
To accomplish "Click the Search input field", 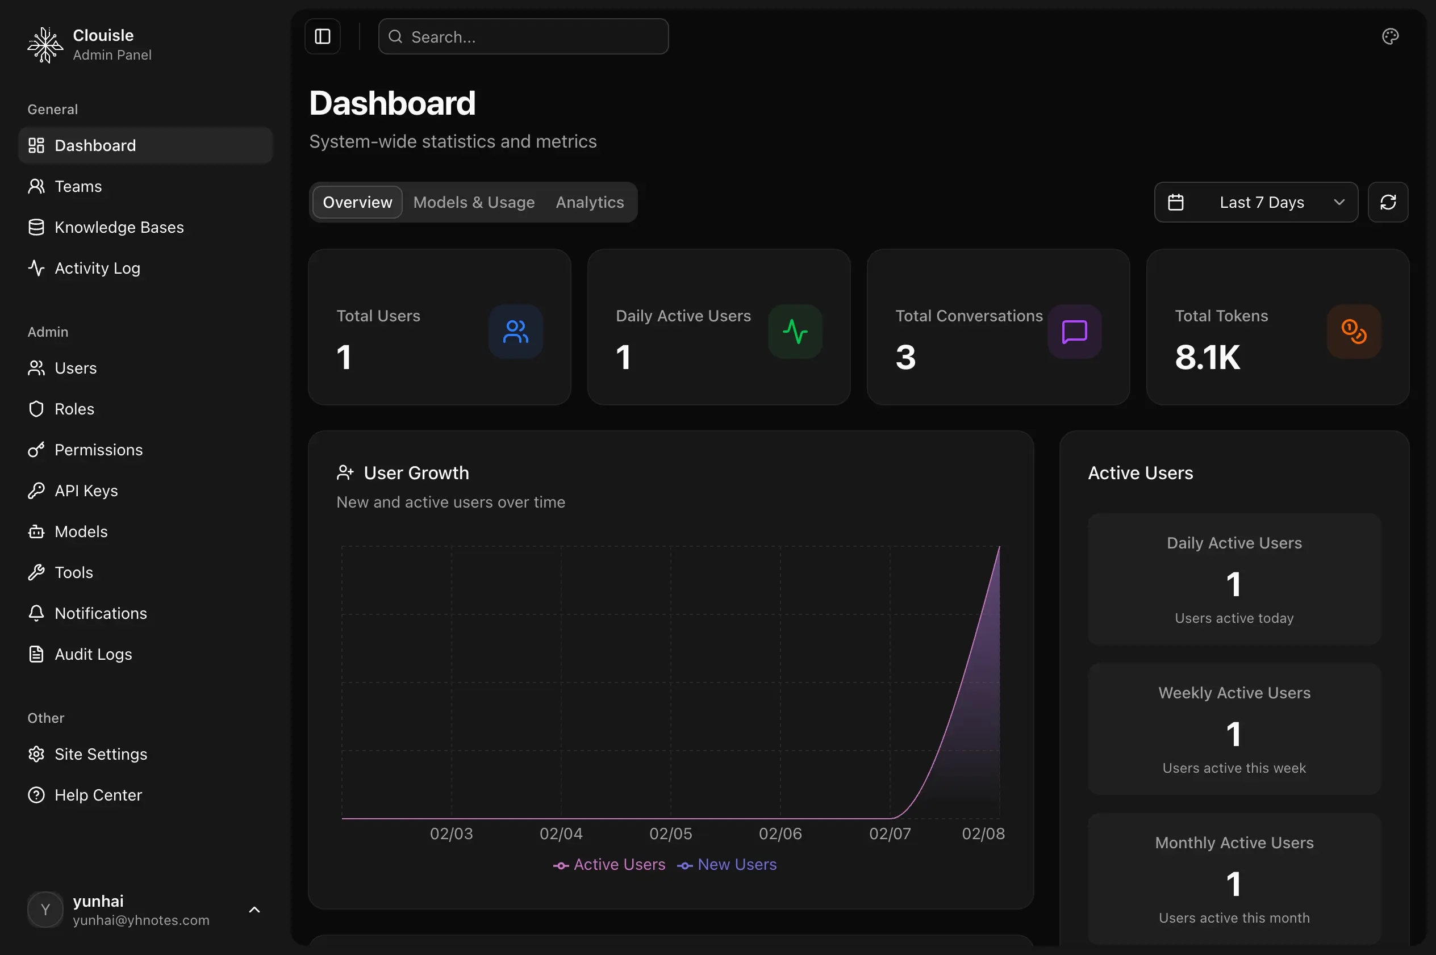I will [523, 37].
